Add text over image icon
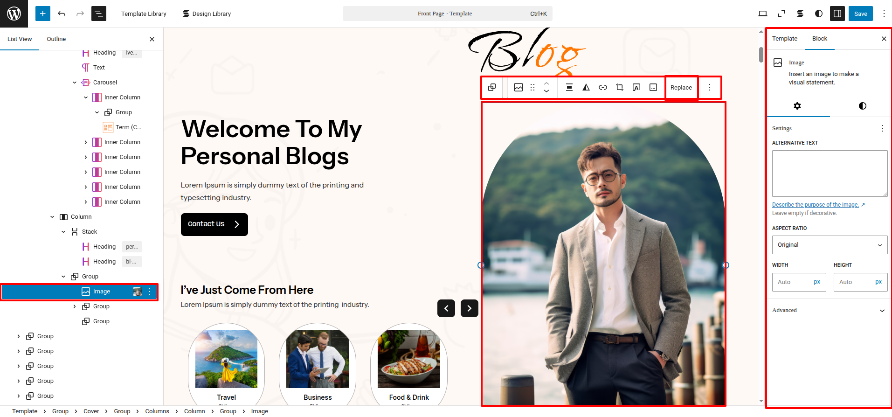This screenshot has width=892, height=417. (x=636, y=87)
